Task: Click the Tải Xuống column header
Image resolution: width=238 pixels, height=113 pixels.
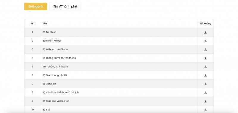Action: point(205,23)
